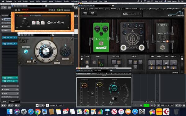Click the Routing pedal footswitch

coord(162,48)
